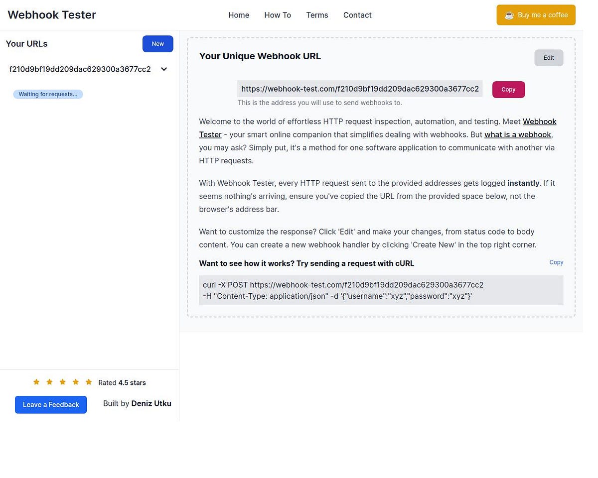Image resolution: width=598 pixels, height=478 pixels.
Task: Click the first star in the rating row
Action: [36, 382]
